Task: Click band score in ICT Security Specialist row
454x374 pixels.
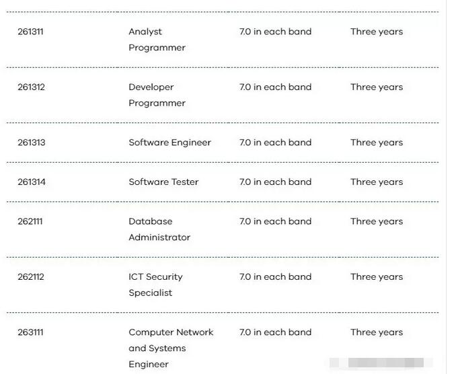Action: pyautogui.click(x=275, y=276)
